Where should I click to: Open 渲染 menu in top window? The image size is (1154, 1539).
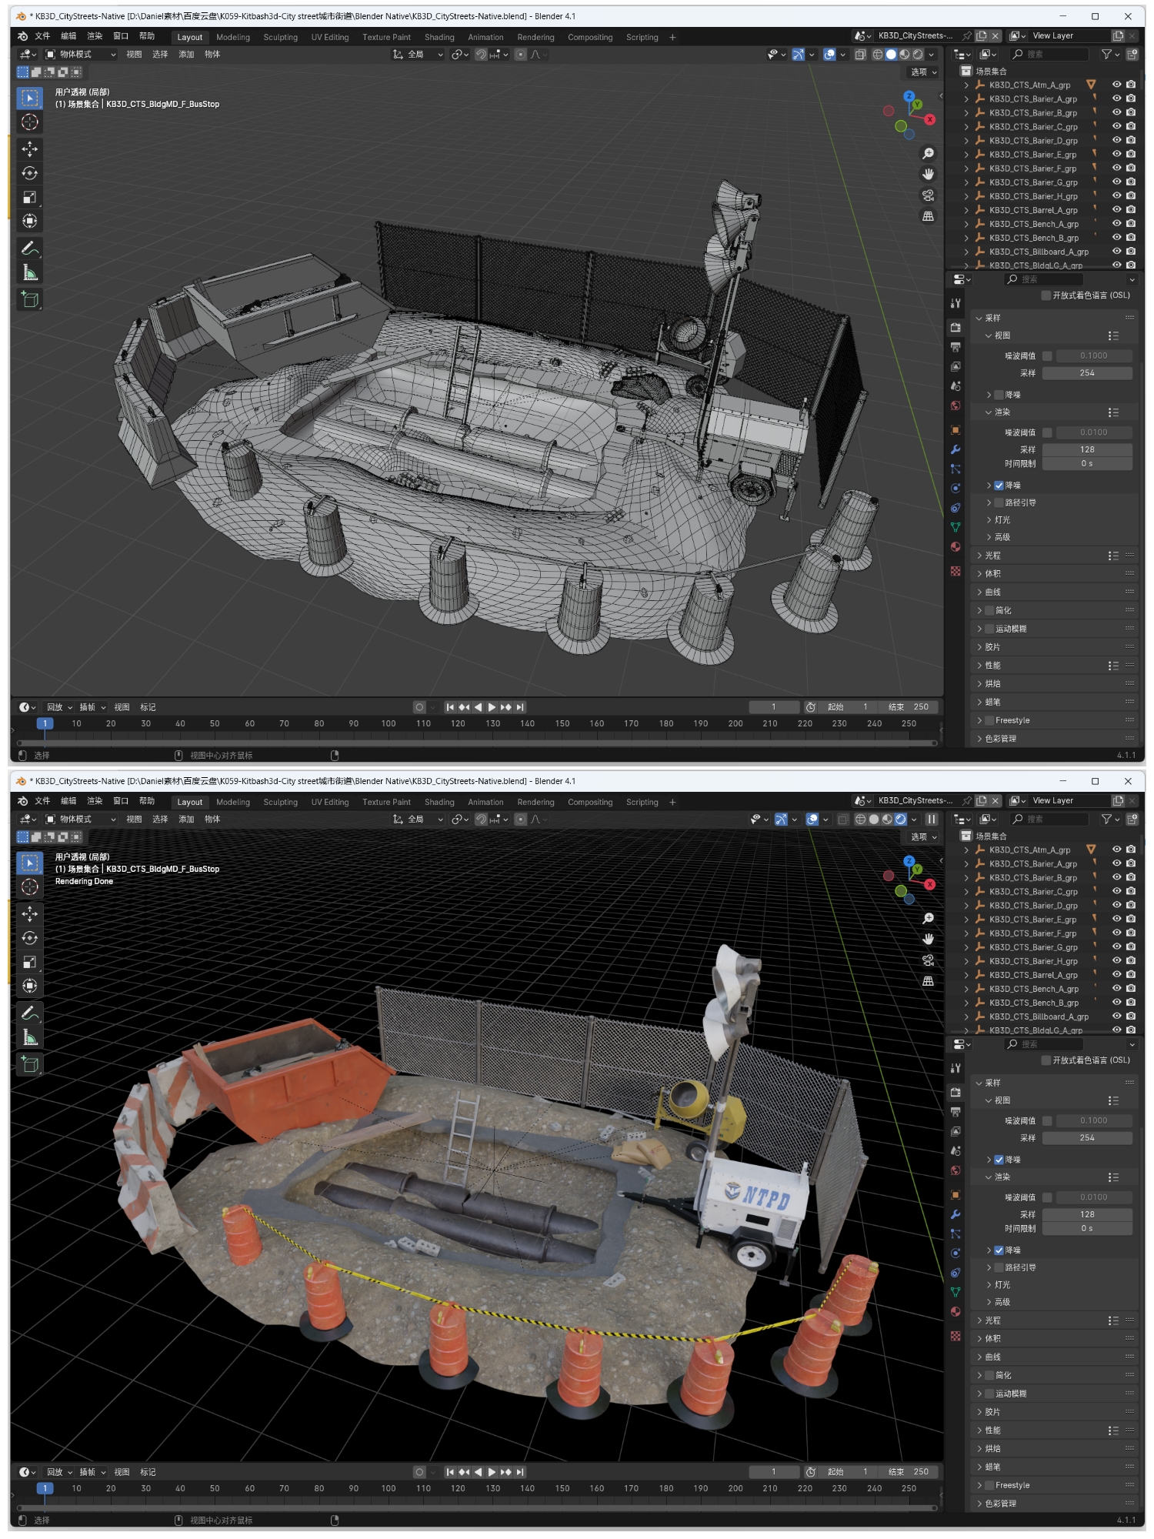tap(95, 36)
